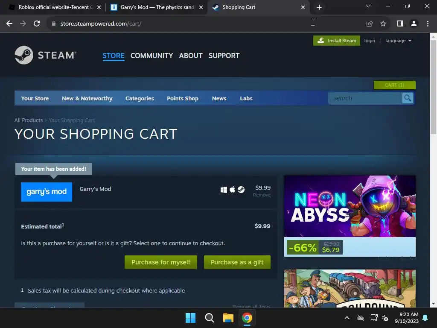Open the Neon Abyss promo banner
The image size is (437, 328).
(350, 206)
